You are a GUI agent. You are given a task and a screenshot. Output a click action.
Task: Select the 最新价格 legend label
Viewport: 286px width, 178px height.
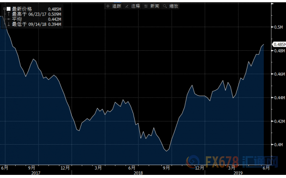pos(22,9)
